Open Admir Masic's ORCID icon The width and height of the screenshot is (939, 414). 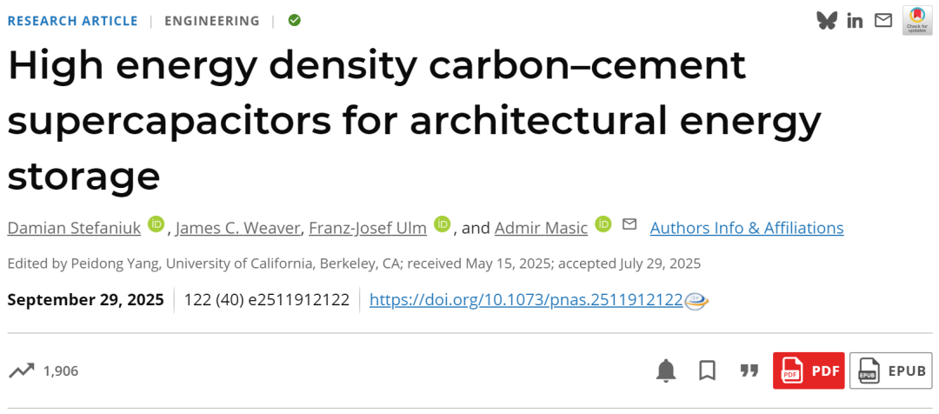coord(603,224)
